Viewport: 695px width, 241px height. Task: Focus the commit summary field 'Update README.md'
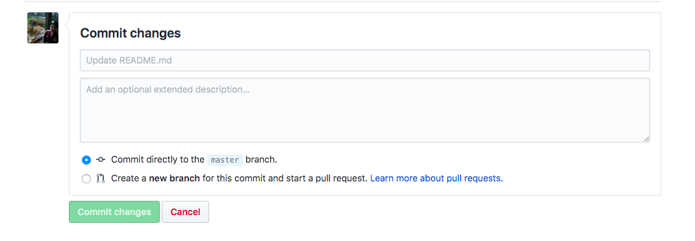click(365, 61)
